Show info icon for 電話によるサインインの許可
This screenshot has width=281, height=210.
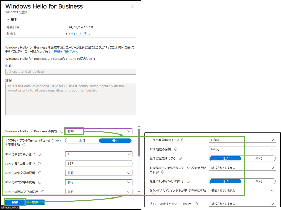[x=188, y=181]
